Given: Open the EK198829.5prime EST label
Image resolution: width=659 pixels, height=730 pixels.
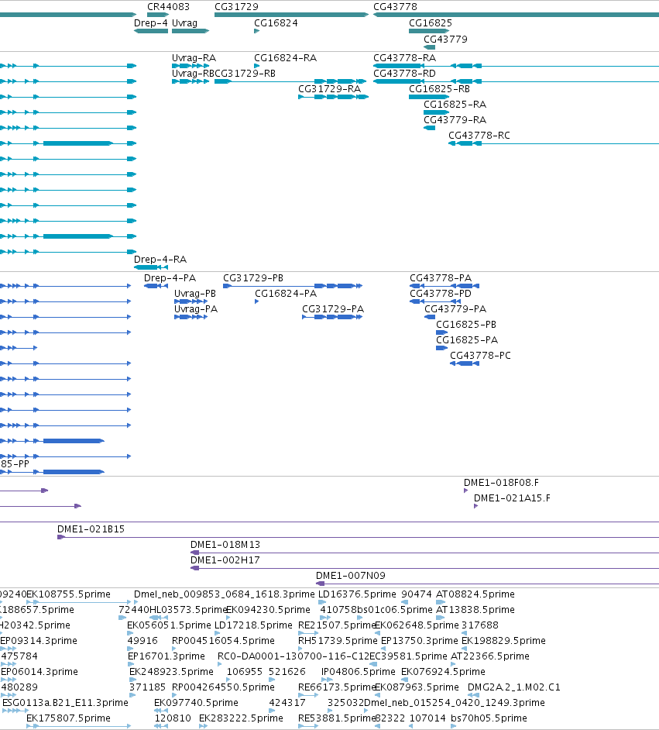Looking at the screenshot, I should point(503,641).
